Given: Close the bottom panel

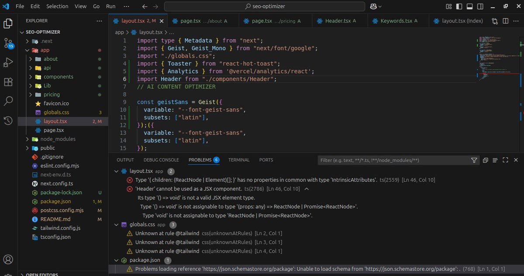Looking at the screenshot, I should [515, 160].
